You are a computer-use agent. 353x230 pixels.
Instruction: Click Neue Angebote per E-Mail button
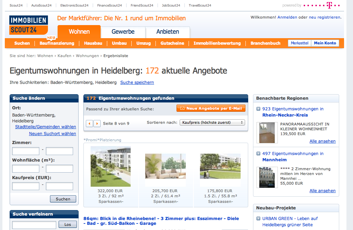pyautogui.click(x=211, y=108)
